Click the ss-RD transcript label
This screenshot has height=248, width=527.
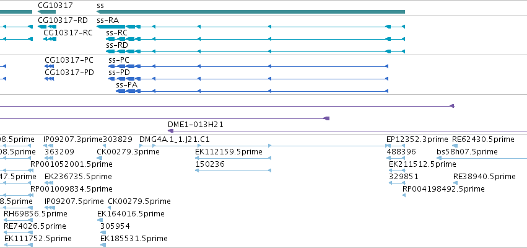117,45
